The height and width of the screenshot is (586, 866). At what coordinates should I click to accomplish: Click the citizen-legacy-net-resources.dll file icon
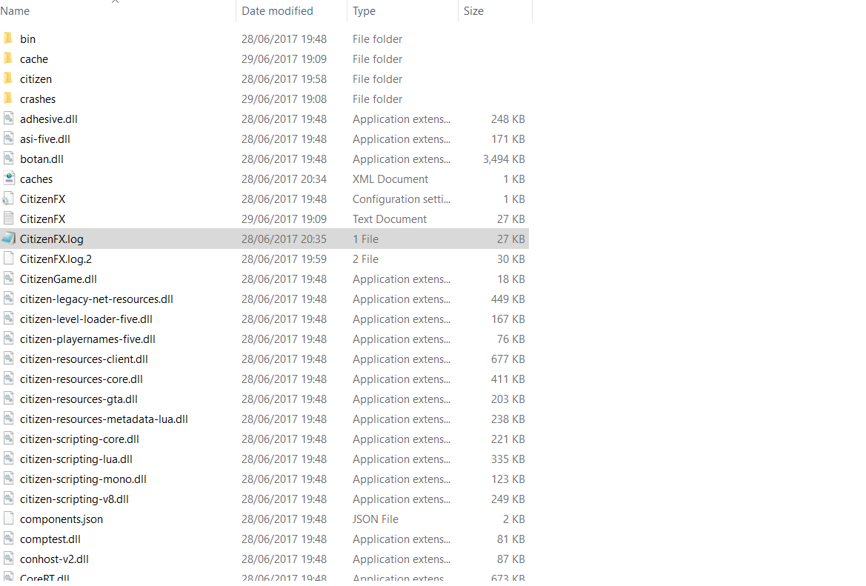8,299
